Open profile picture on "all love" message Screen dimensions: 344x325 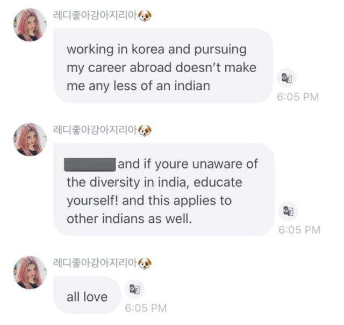click(x=30, y=272)
